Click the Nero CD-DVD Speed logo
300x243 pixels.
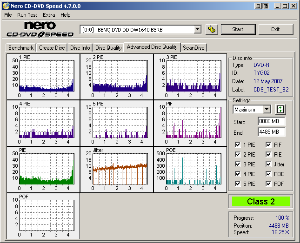tap(40, 29)
